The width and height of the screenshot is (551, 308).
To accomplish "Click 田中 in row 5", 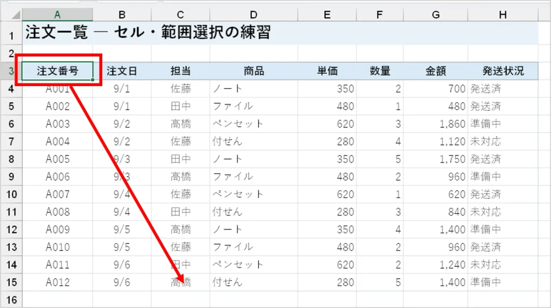I will 181,106.
